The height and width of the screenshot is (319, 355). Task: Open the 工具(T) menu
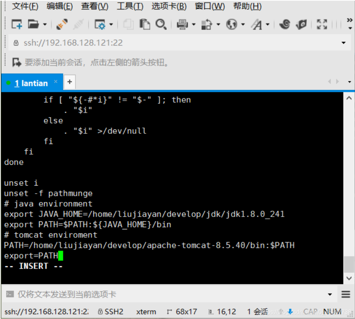click(x=130, y=6)
